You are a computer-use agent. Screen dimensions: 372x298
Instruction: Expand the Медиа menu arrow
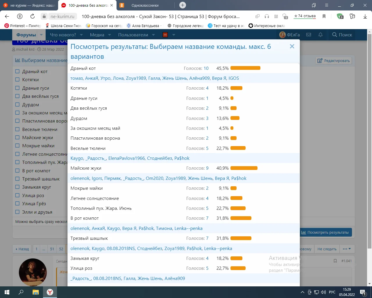pyautogui.click(x=110, y=35)
